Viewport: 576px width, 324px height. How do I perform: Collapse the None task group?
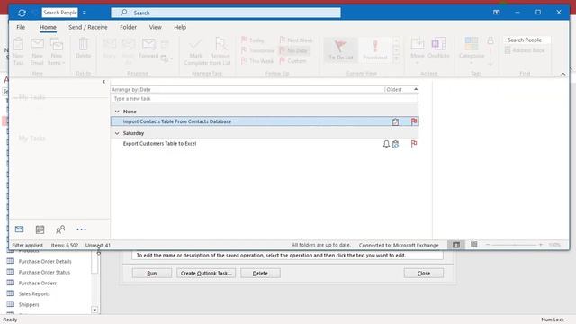click(x=117, y=112)
